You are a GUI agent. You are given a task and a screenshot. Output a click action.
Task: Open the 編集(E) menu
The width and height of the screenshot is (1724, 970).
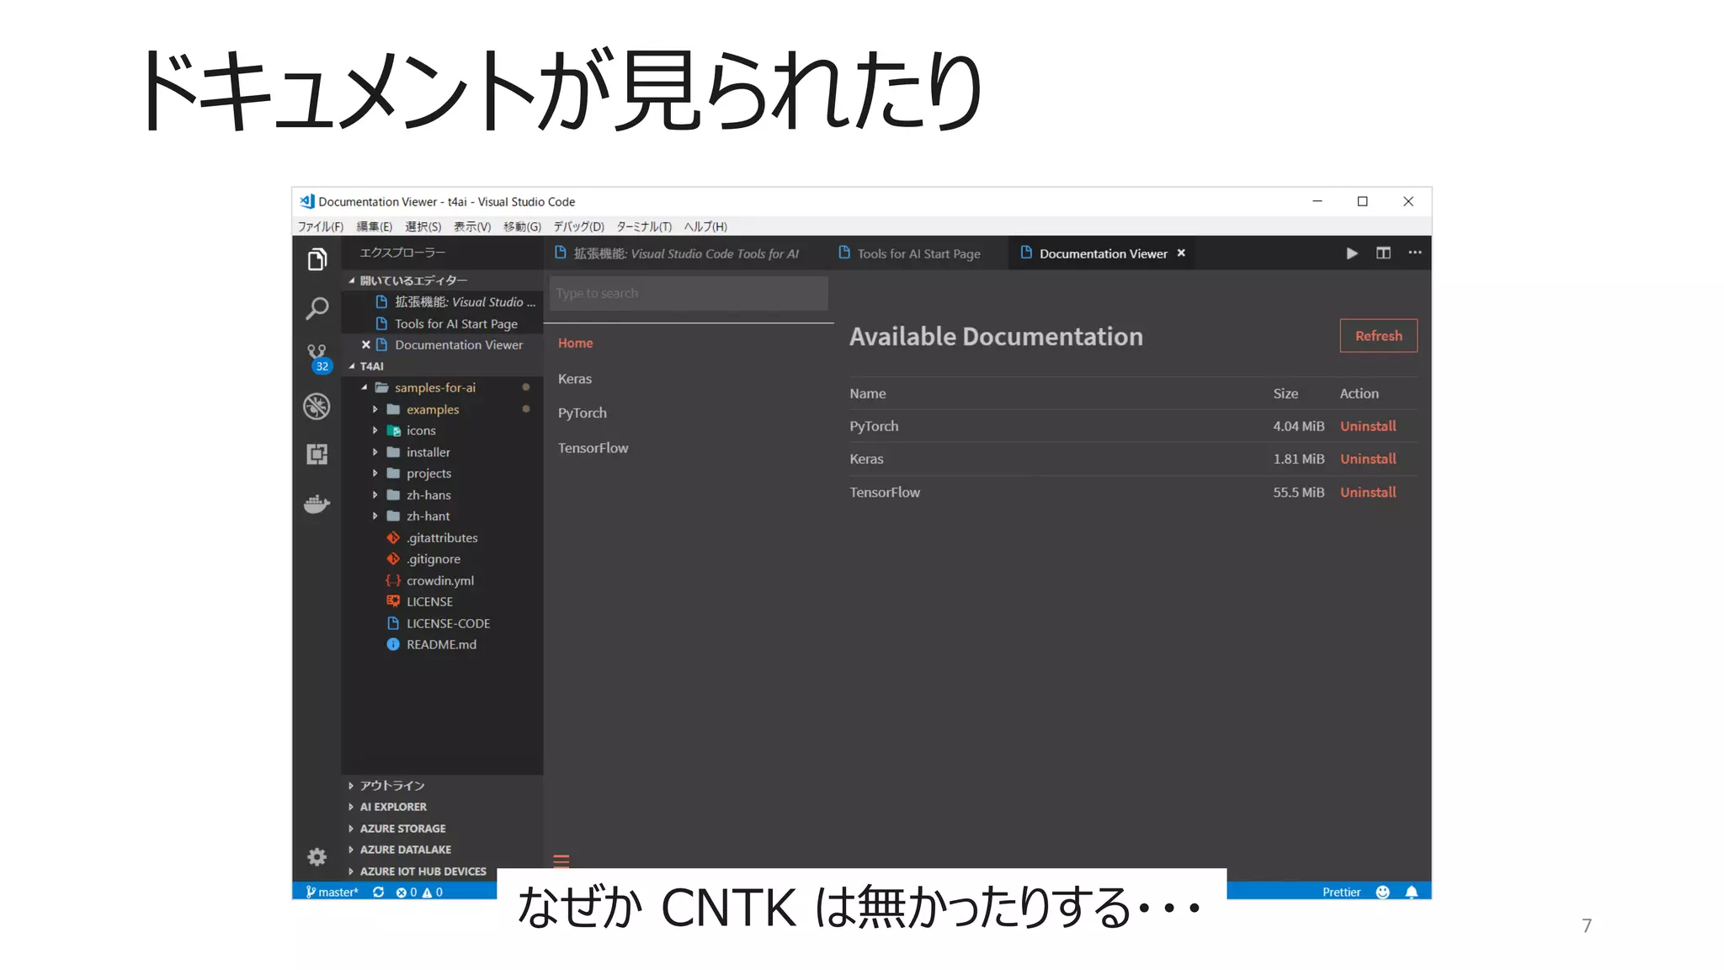coord(375,227)
